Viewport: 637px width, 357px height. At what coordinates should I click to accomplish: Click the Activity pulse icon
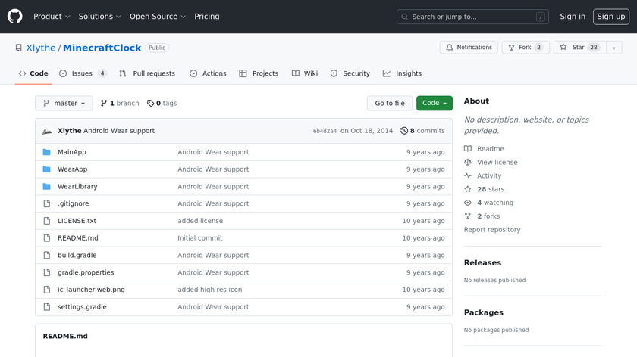point(468,176)
